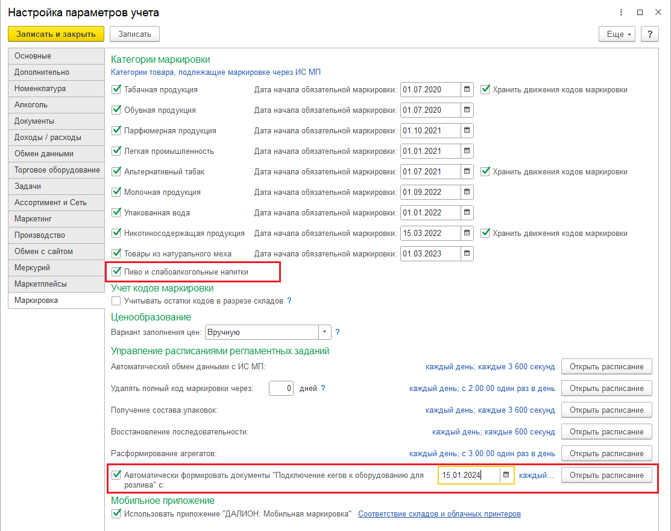Open schedule for Расформирование агрегатов
Screen dimensions: 671x531
[606, 454]
